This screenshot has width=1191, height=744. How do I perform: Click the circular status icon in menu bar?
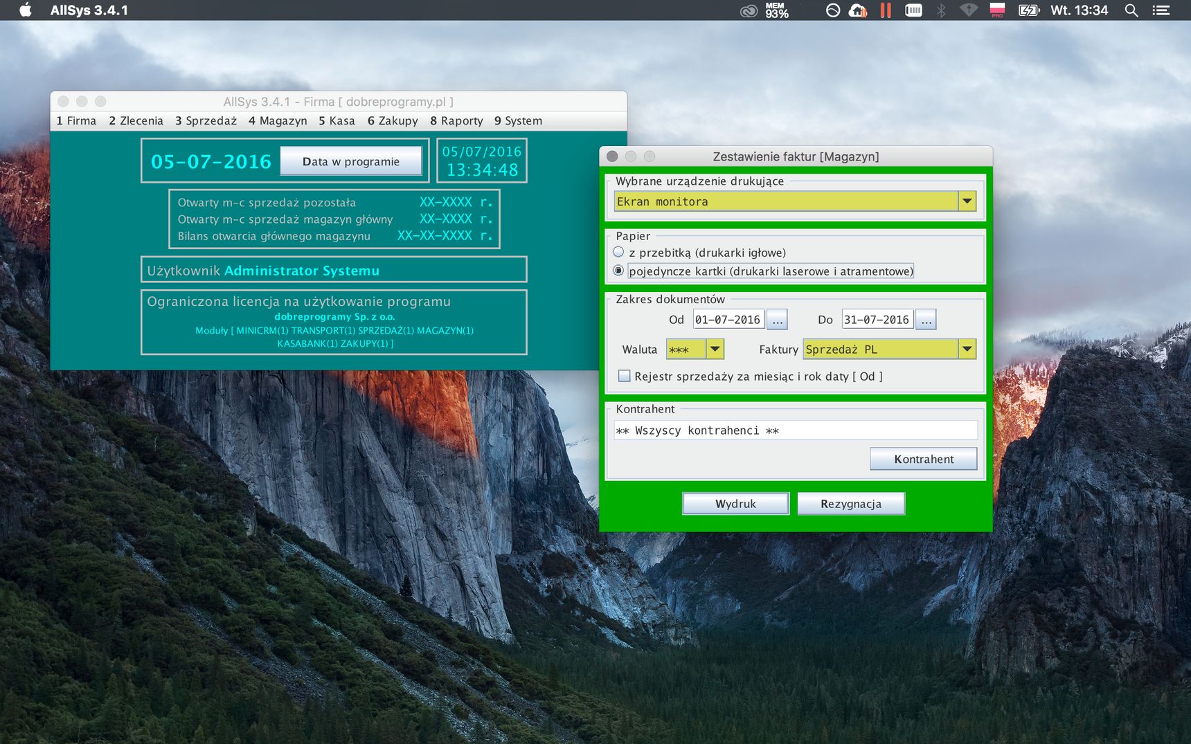click(x=833, y=10)
